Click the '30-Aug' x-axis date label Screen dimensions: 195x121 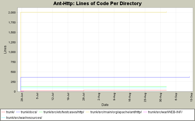click(x=160, y=97)
